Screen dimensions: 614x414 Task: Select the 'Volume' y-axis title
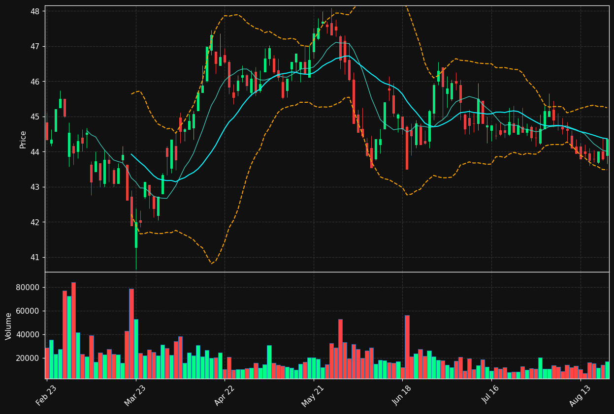pos(9,326)
